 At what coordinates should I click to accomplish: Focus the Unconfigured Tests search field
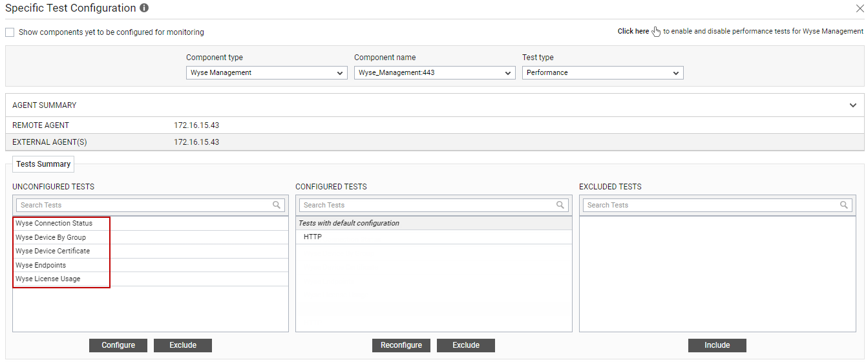click(x=150, y=205)
